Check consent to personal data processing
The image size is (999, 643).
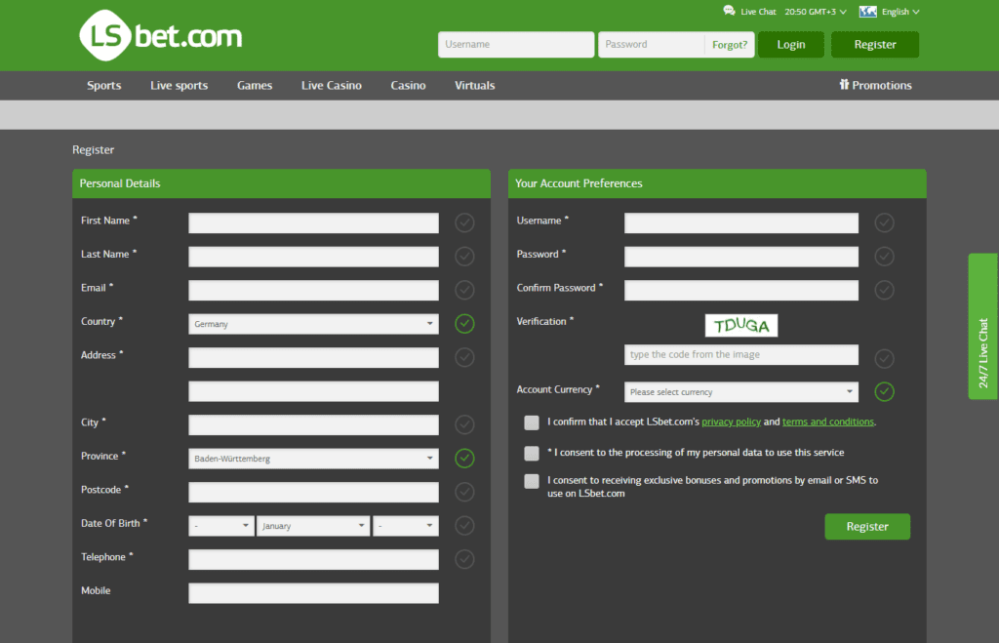(532, 453)
